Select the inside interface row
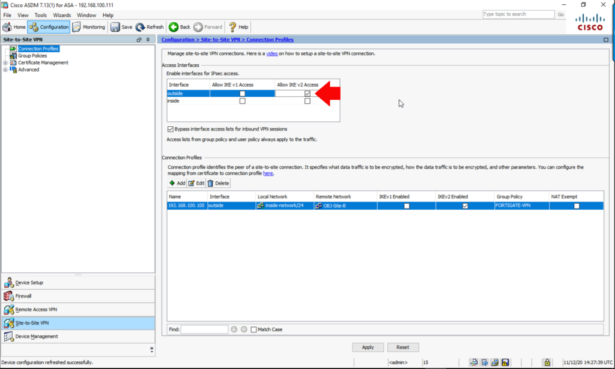 (x=253, y=101)
